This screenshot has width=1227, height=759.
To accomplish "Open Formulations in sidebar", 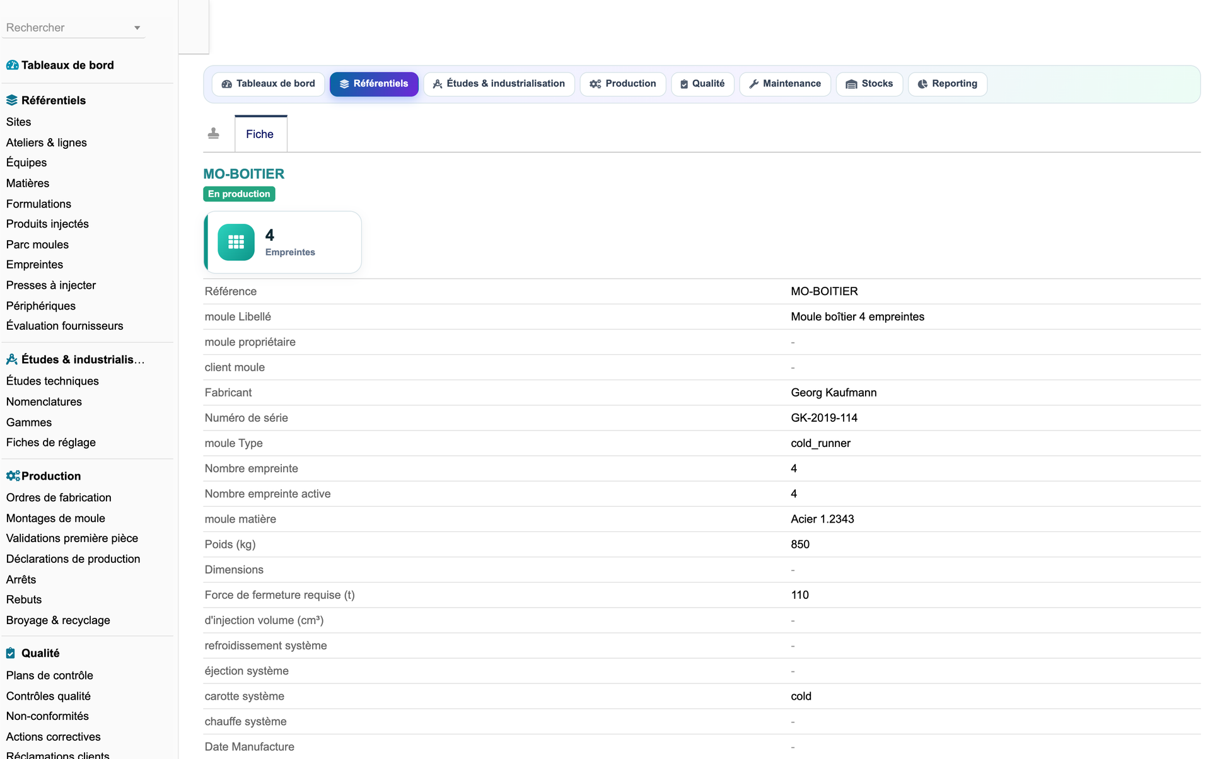I will [x=38, y=204].
